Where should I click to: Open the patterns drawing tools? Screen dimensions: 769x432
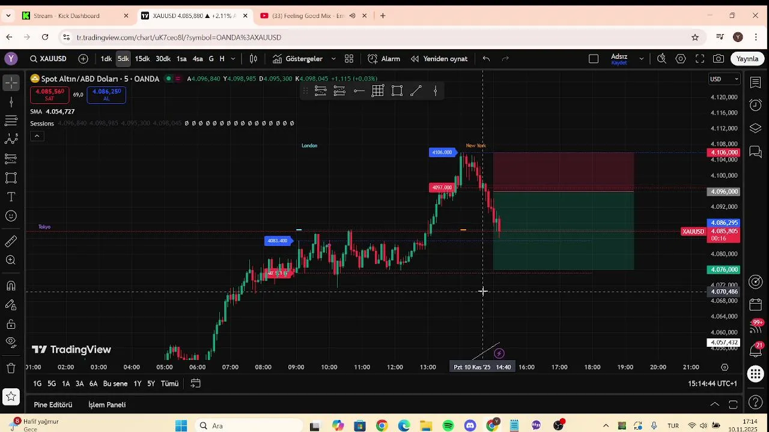tap(11, 140)
